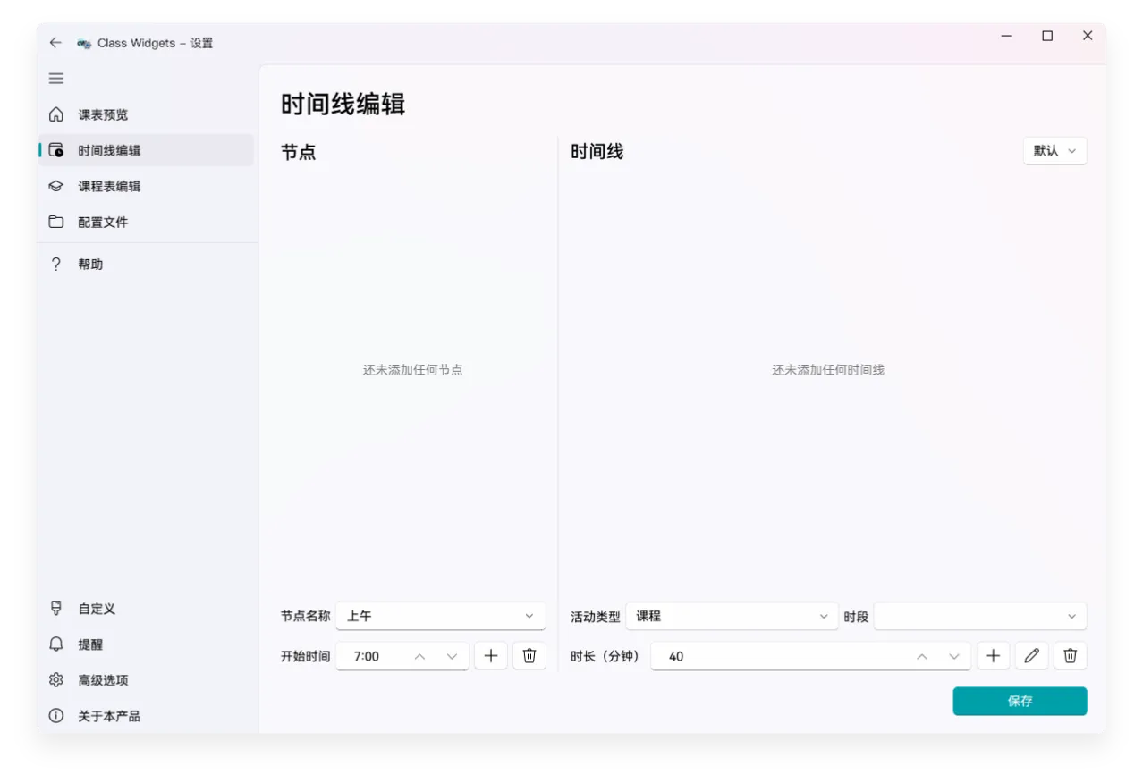Add timeline item with plus icon
Viewport: 1143px width, 783px height.
tap(993, 656)
